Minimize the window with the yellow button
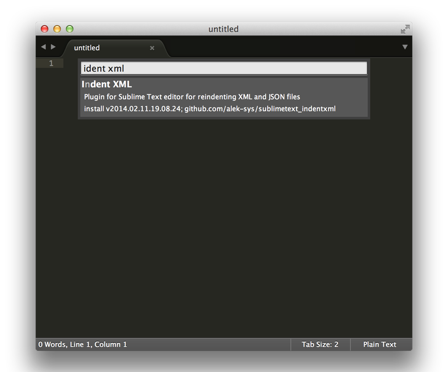This screenshot has width=448, height=372. tap(57, 29)
